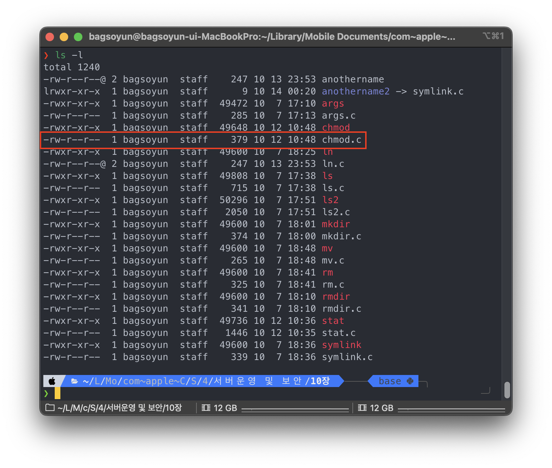Click the folder icon in the prompt path

75,381
